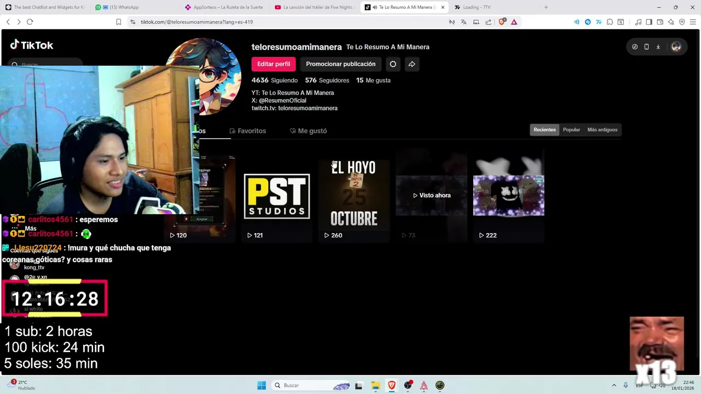Open the Favoritos profile tab

coord(248,131)
